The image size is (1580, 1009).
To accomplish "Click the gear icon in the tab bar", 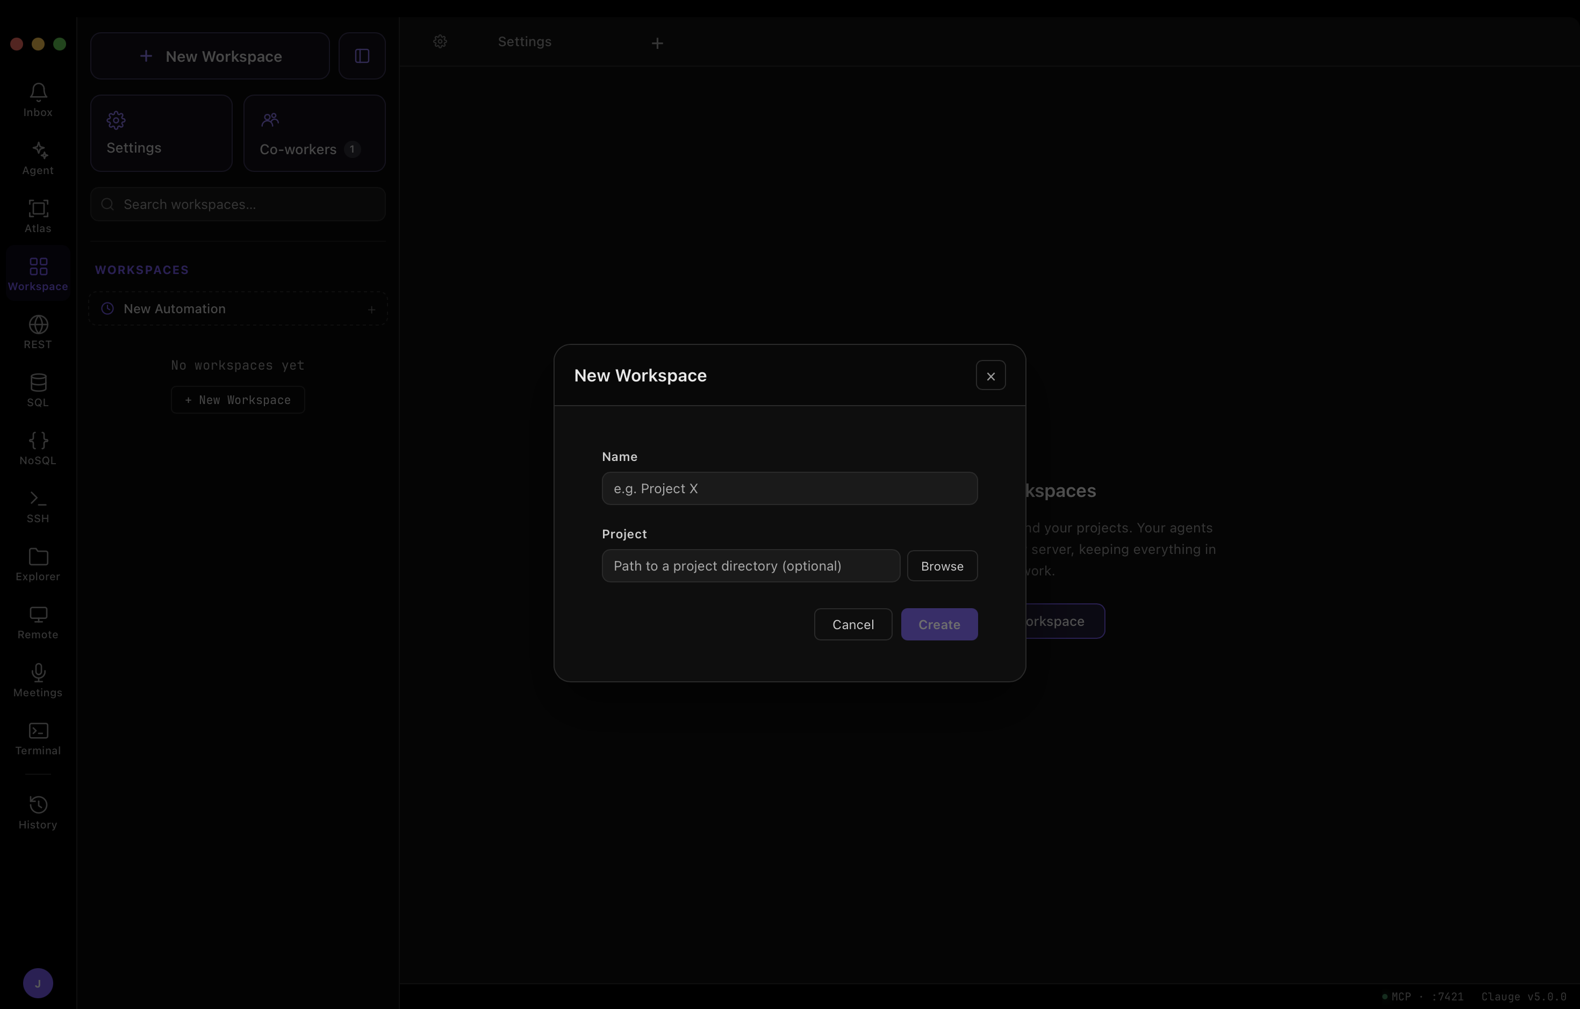I will point(440,41).
